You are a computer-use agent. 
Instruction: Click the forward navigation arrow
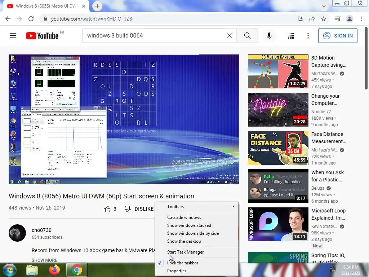point(19,19)
